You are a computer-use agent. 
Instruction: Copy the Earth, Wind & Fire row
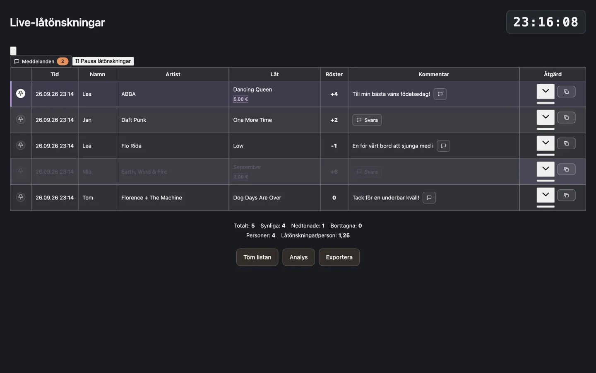coord(566,170)
